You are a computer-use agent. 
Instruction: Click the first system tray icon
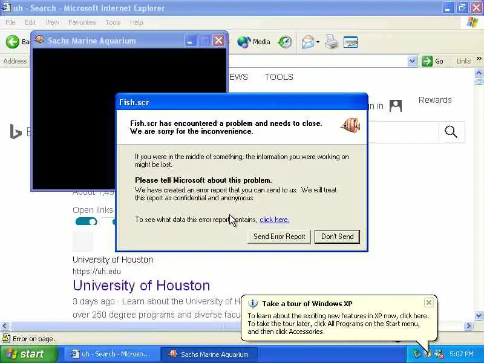point(417,354)
